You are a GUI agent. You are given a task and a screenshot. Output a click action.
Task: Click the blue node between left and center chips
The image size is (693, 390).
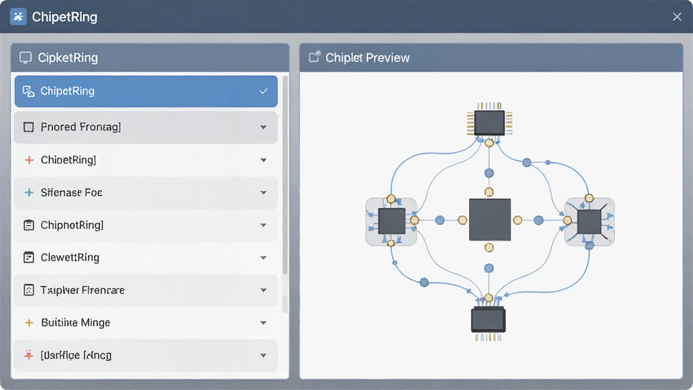[440, 220]
